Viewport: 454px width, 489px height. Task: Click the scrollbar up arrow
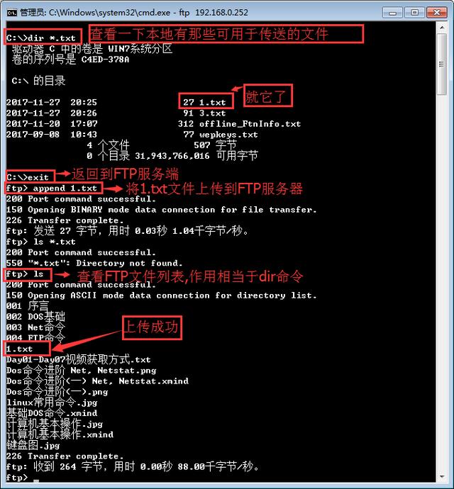(x=442, y=28)
